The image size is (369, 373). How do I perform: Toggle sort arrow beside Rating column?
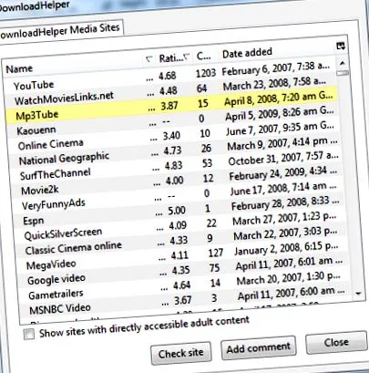[188, 57]
